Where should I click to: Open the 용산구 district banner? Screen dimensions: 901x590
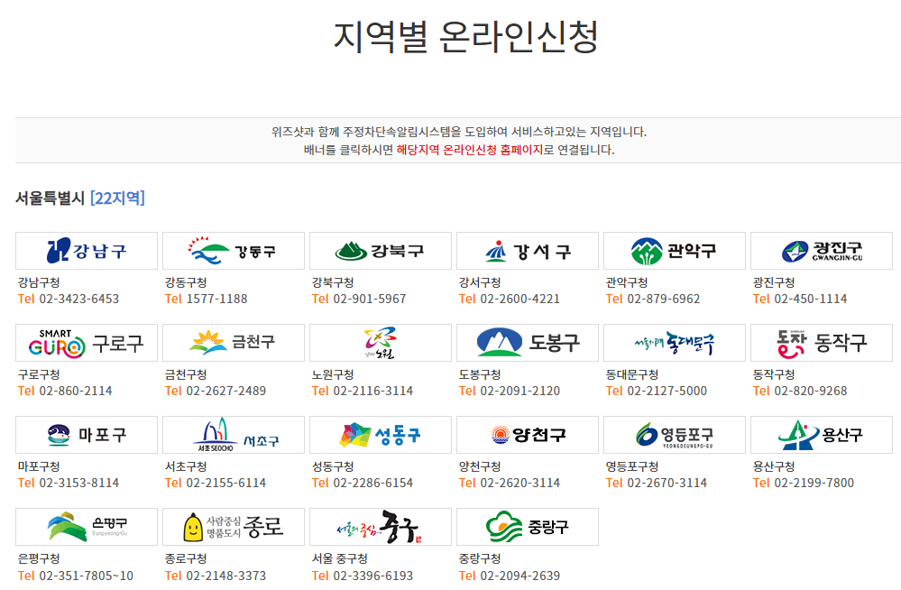coord(822,435)
